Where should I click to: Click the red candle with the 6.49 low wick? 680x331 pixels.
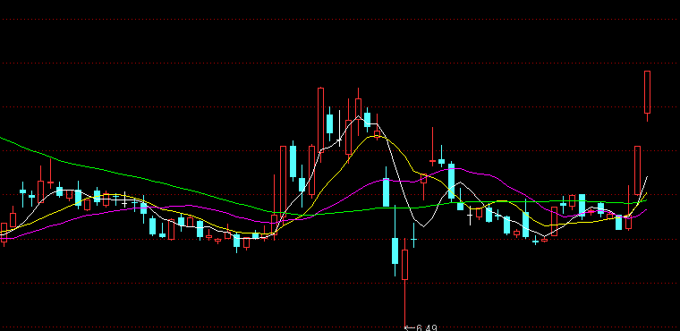click(x=405, y=283)
